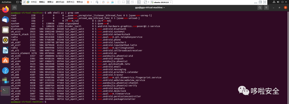Click the com.wandoujia.phoenix2:aid process row
Image resolution: width=289 pixels, height=104 pixels.
72,56
